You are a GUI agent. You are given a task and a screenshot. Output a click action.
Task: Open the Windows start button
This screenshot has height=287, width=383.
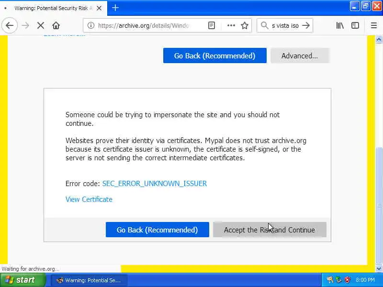23,280
